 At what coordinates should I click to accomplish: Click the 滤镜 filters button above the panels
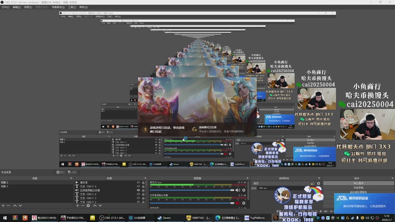click(x=72, y=172)
